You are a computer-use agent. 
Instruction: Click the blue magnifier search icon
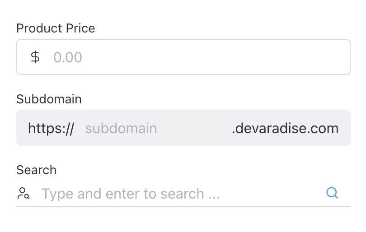coord(332,193)
